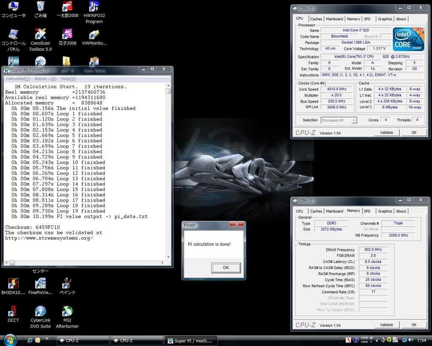Screen dimensions: 432x346
Task: Open CyberLink DVD Suite icon
Action: [x=40, y=311]
